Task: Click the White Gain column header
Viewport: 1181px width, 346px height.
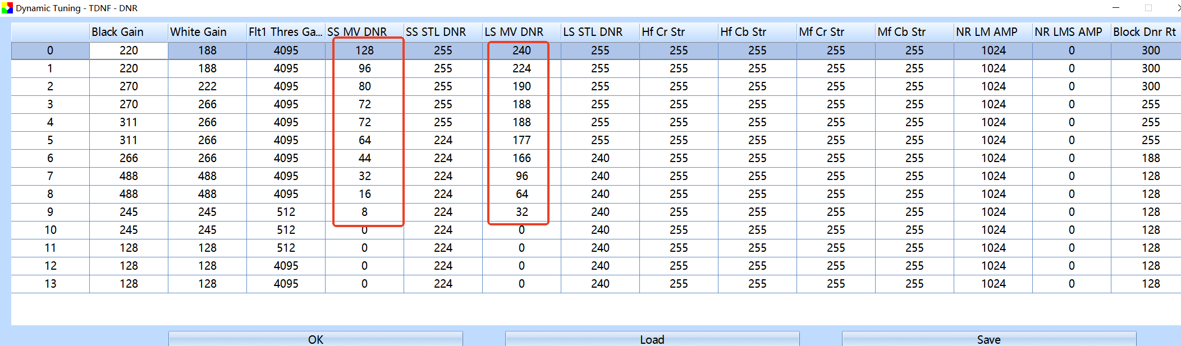Action: coord(207,32)
